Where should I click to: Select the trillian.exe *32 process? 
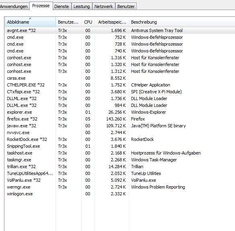point(120,167)
